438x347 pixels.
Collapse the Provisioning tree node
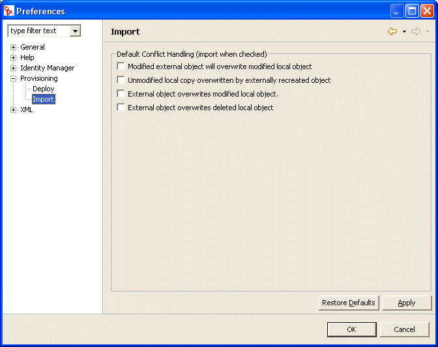(13, 78)
